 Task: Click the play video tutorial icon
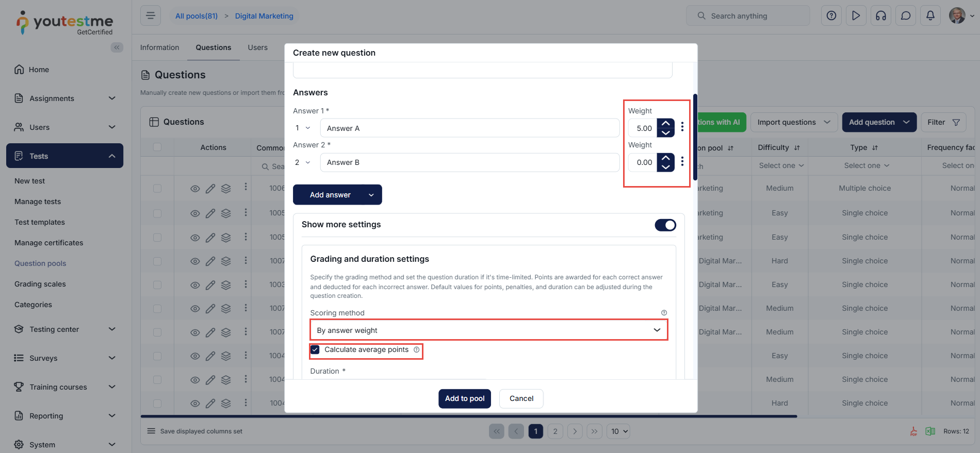click(856, 15)
